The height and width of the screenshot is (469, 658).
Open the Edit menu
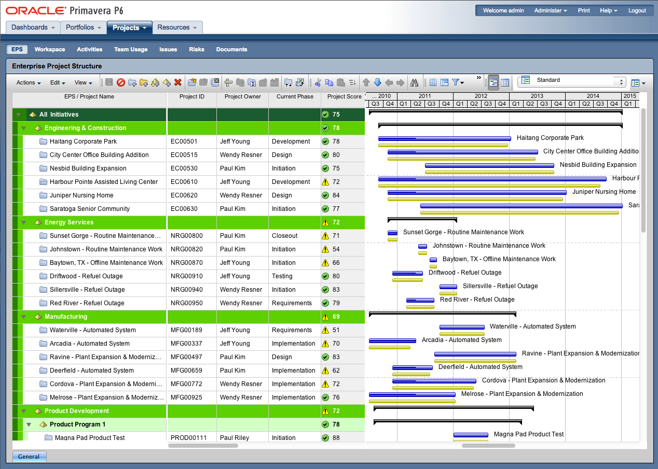[x=58, y=82]
